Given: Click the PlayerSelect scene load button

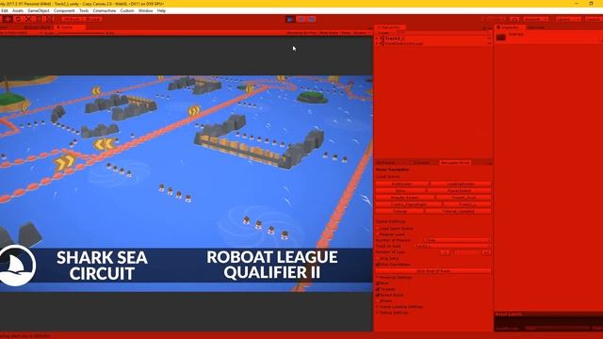Looking at the screenshot, I should tap(459, 190).
